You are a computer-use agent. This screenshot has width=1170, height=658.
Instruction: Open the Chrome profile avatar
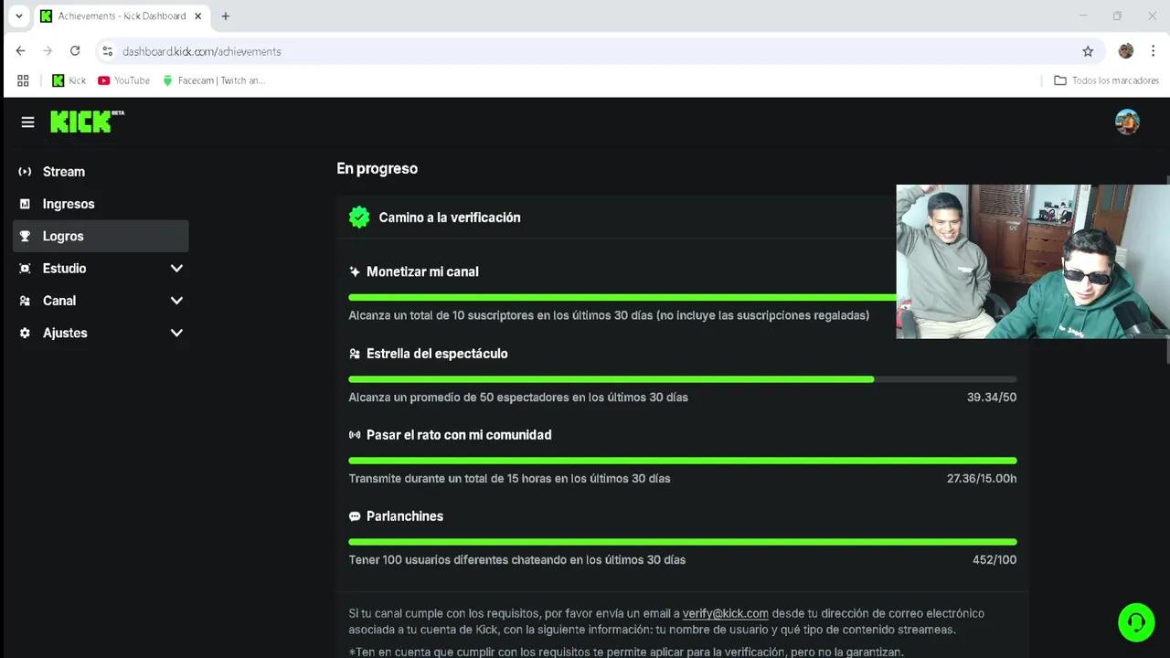[1126, 51]
